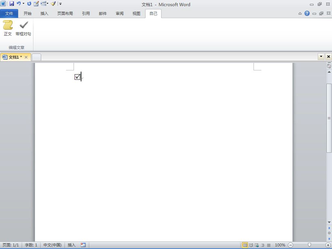The width and height of the screenshot is (332, 249).
Task: Click the 100% zoom level button
Action: [x=280, y=245]
